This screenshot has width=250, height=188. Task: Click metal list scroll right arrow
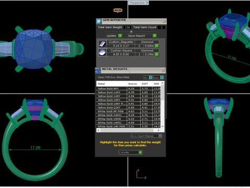tap(158, 130)
